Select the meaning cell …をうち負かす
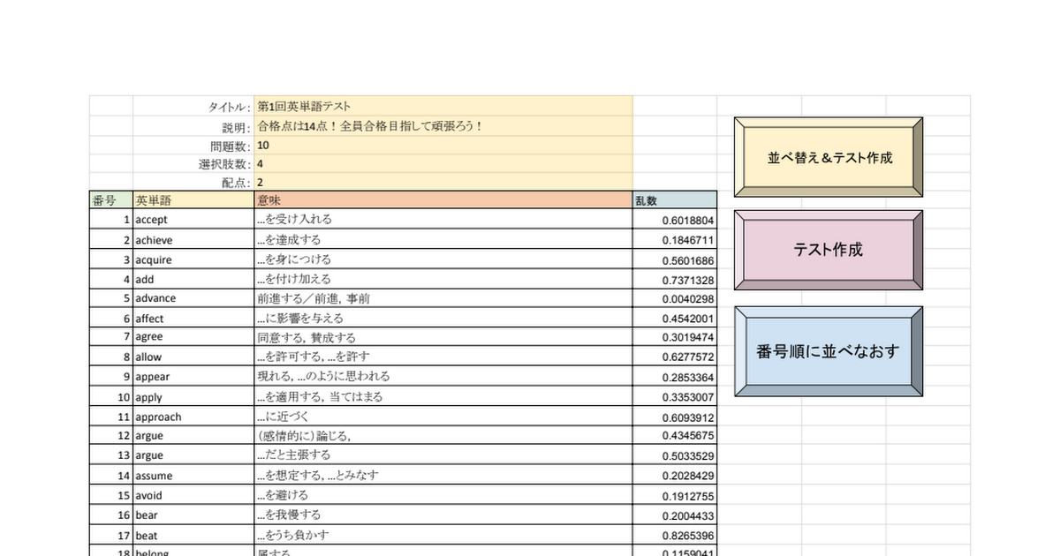 point(443,534)
